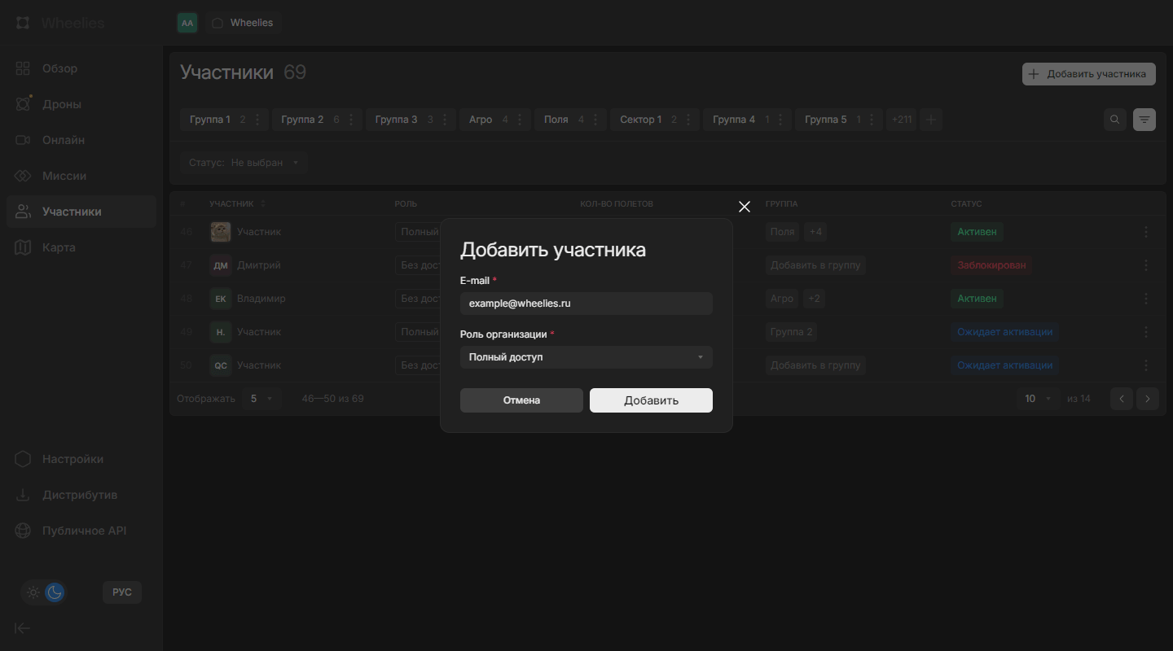Click the search magnifier icon
Viewport: 1173px width, 651px height.
click(x=1115, y=120)
